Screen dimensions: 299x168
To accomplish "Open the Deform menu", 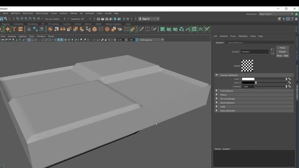I will click(x=74, y=14).
